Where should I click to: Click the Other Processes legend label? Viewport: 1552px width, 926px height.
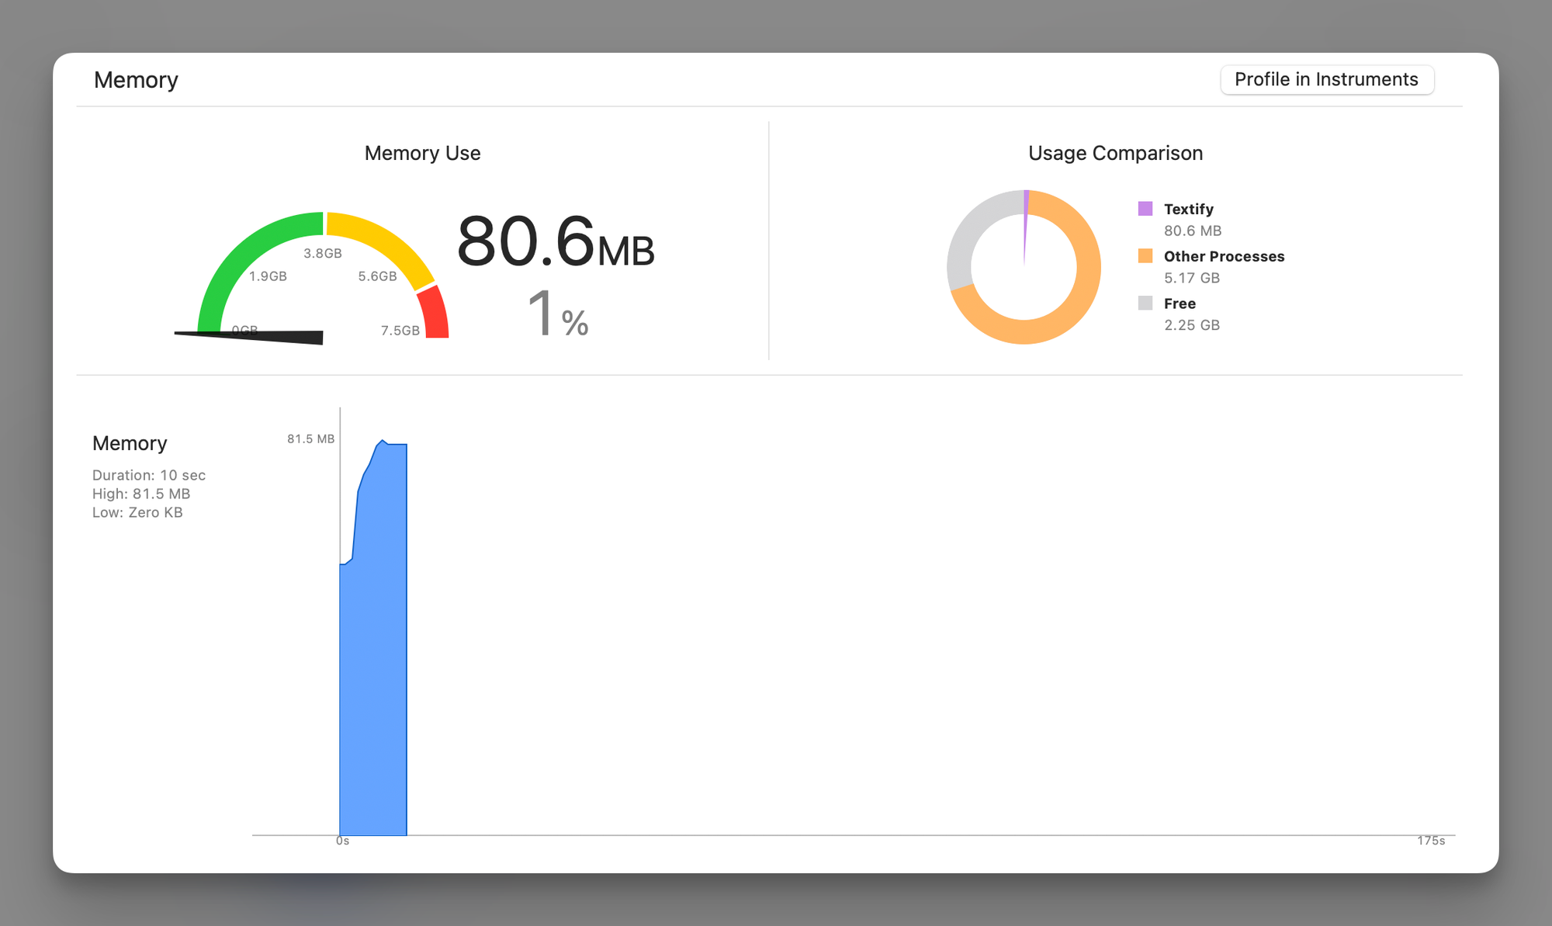pos(1224,256)
